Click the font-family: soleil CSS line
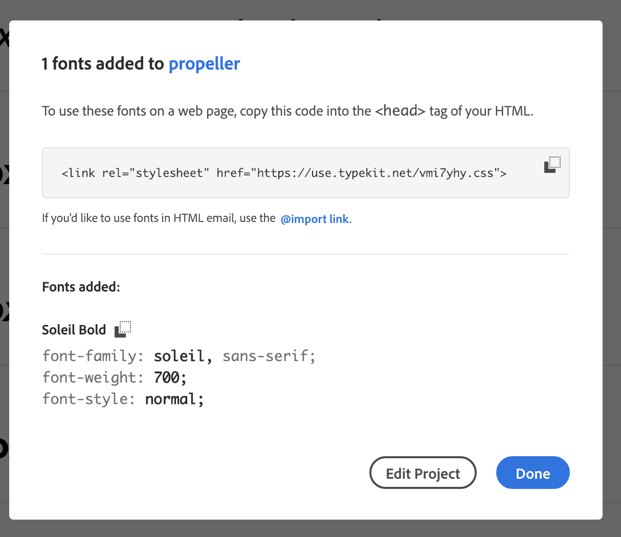 click(179, 355)
